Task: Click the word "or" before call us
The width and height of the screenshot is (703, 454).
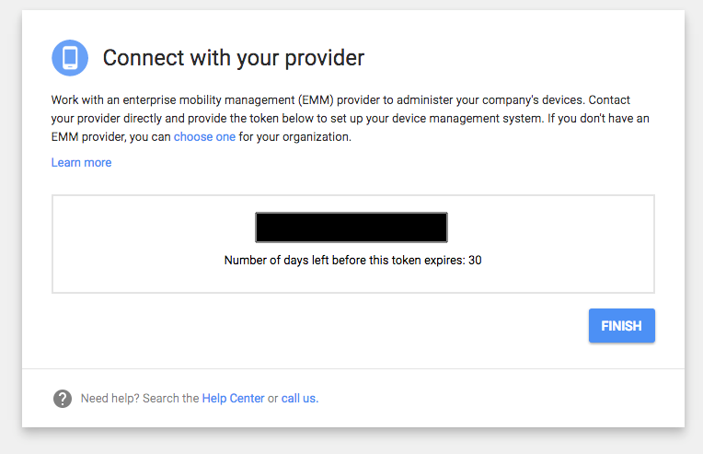Action: pyautogui.click(x=272, y=399)
